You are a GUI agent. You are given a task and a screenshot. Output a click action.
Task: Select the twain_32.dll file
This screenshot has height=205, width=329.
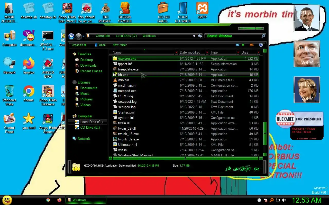pos(186,128)
